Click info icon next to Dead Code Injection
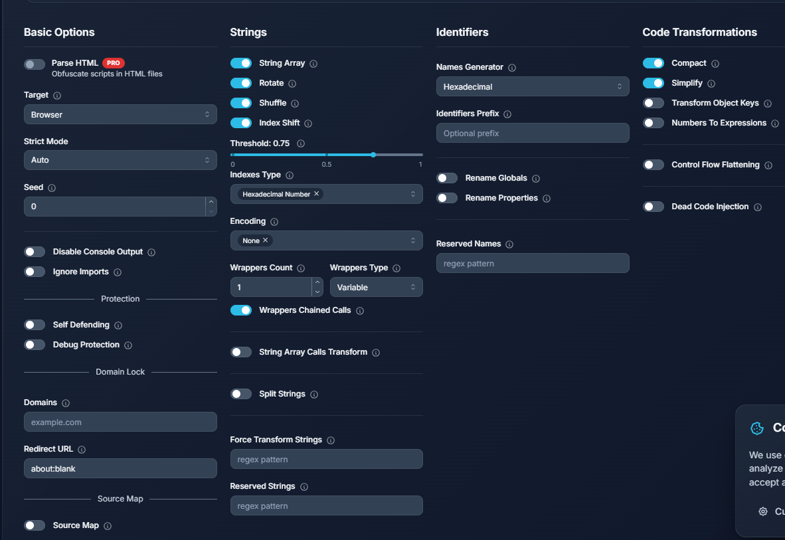The height and width of the screenshot is (540, 785). coord(758,207)
